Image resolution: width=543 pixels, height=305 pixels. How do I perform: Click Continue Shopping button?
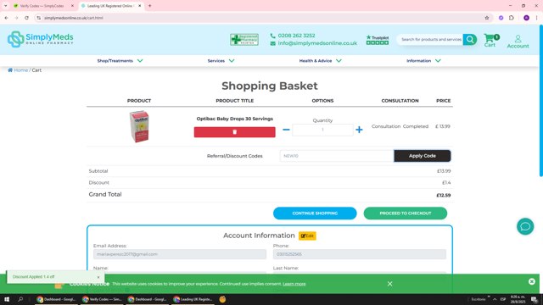(315, 213)
